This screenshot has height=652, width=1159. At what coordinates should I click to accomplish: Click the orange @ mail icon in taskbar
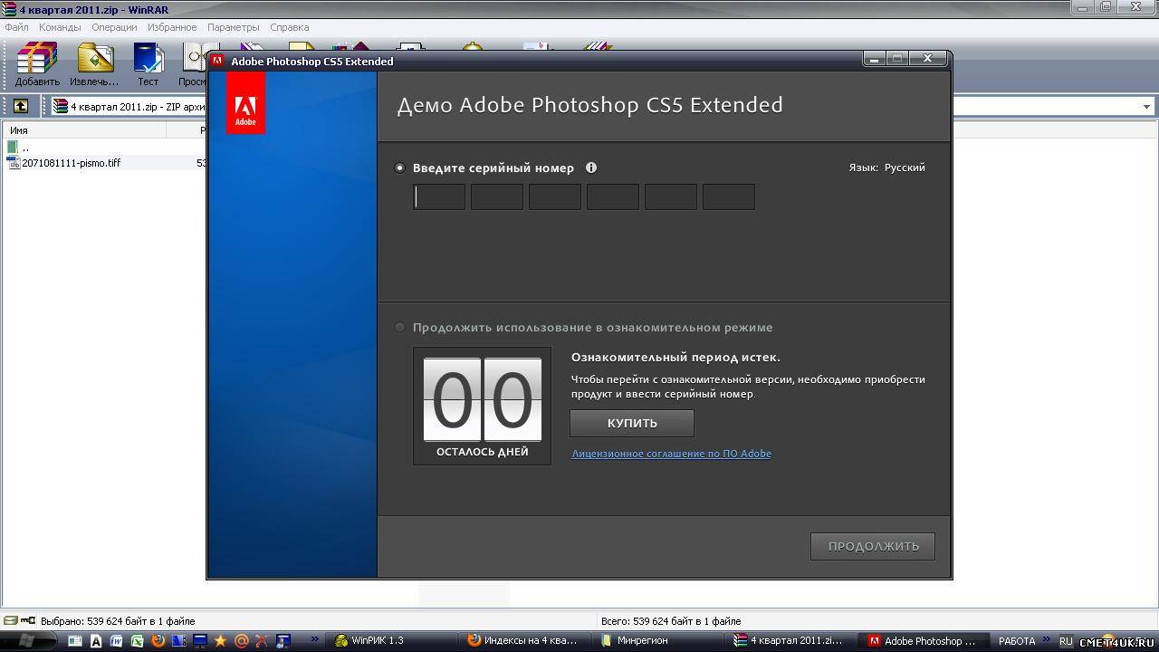coord(241,641)
